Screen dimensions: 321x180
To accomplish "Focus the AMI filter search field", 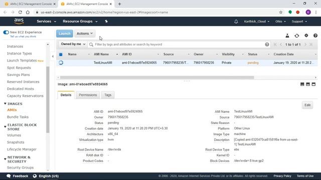I will point(179,44).
